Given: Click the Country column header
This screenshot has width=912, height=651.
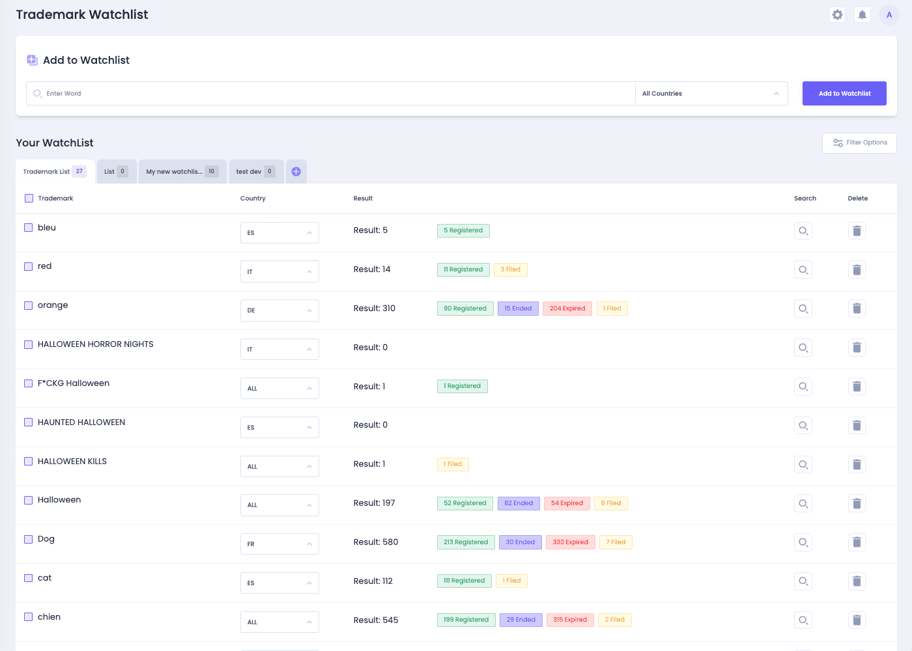Looking at the screenshot, I should tap(253, 199).
